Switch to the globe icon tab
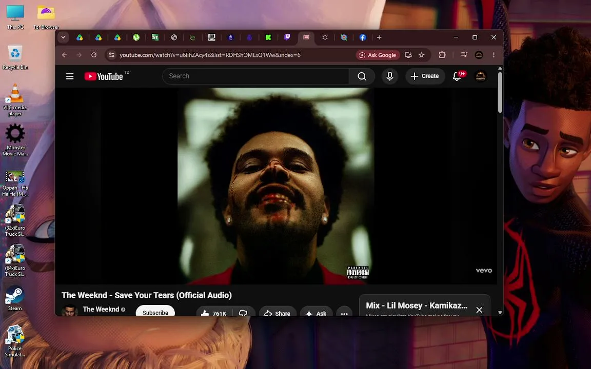591x369 pixels. pos(174,37)
